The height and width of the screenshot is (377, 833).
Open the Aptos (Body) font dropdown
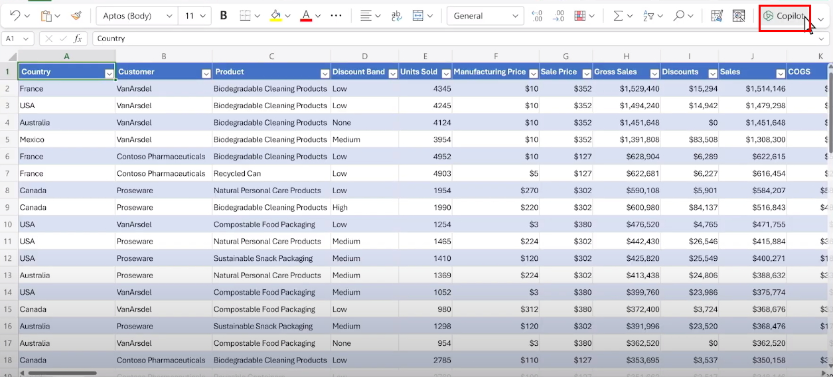click(x=169, y=16)
